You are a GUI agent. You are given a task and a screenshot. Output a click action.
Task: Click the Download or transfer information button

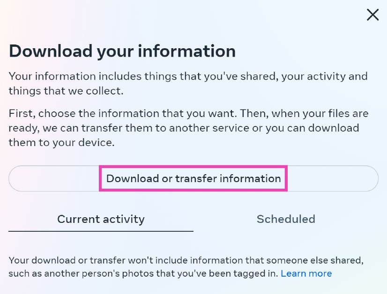click(x=193, y=178)
